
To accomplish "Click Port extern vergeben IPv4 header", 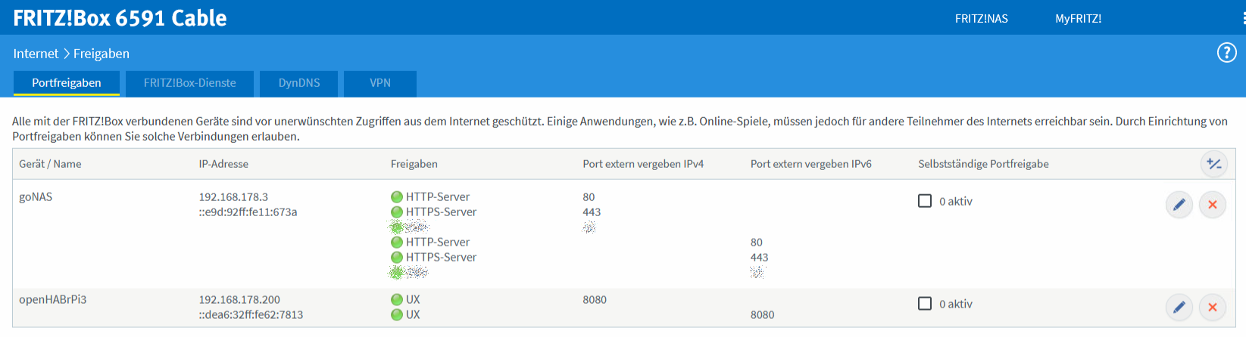I will click(643, 164).
